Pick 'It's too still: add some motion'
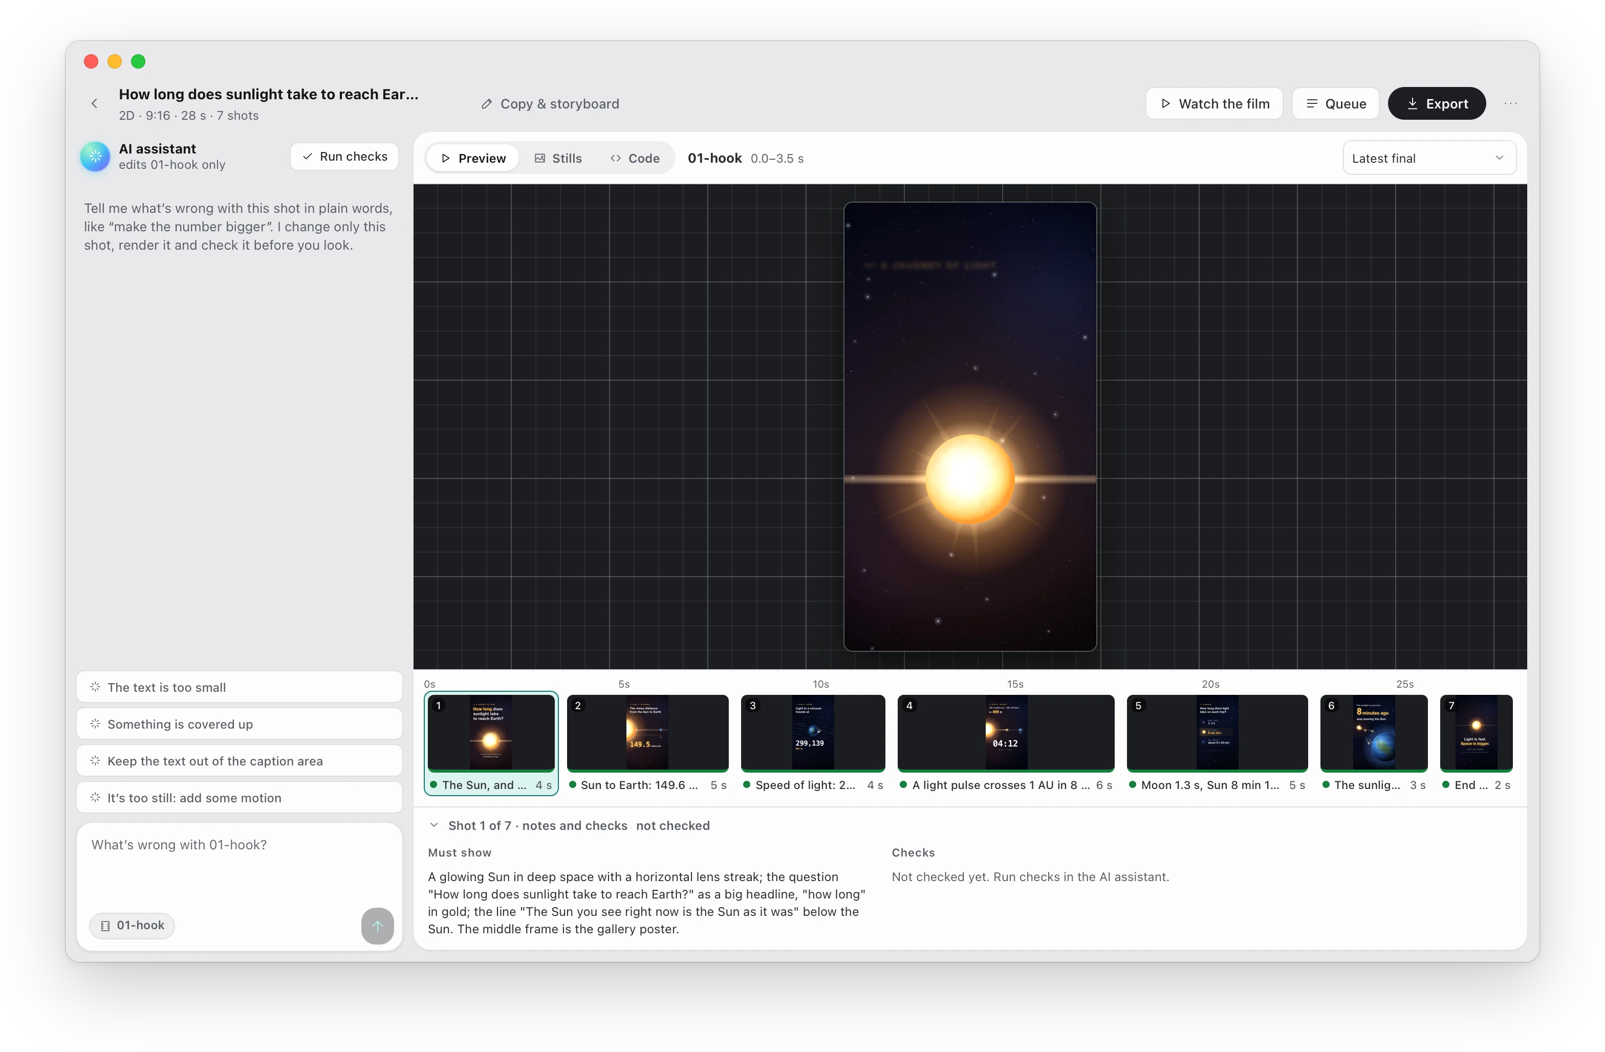This screenshot has height=1052, width=1605. click(240, 798)
